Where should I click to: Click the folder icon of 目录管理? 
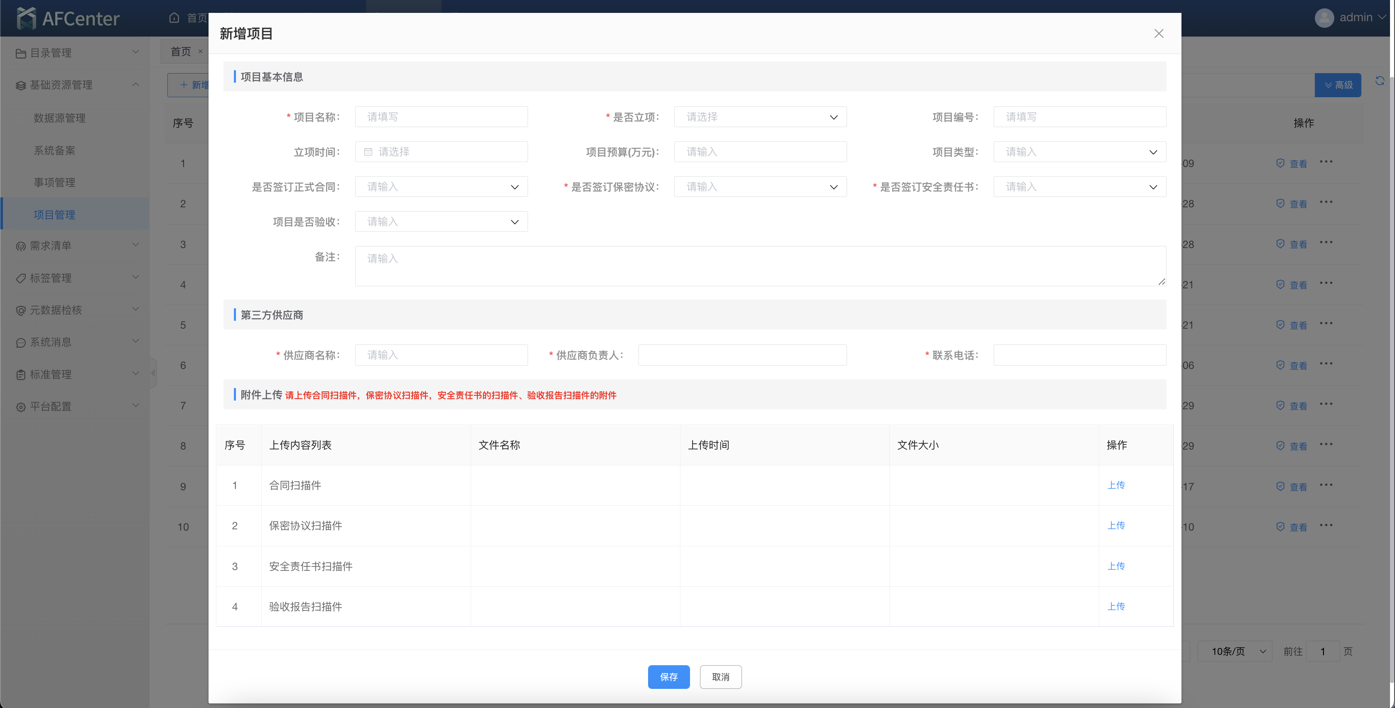tap(21, 53)
